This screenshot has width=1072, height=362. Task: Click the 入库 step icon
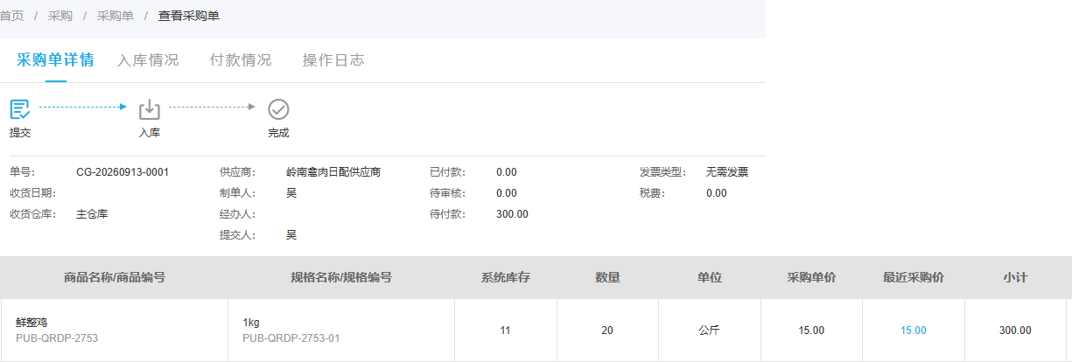pos(150,109)
